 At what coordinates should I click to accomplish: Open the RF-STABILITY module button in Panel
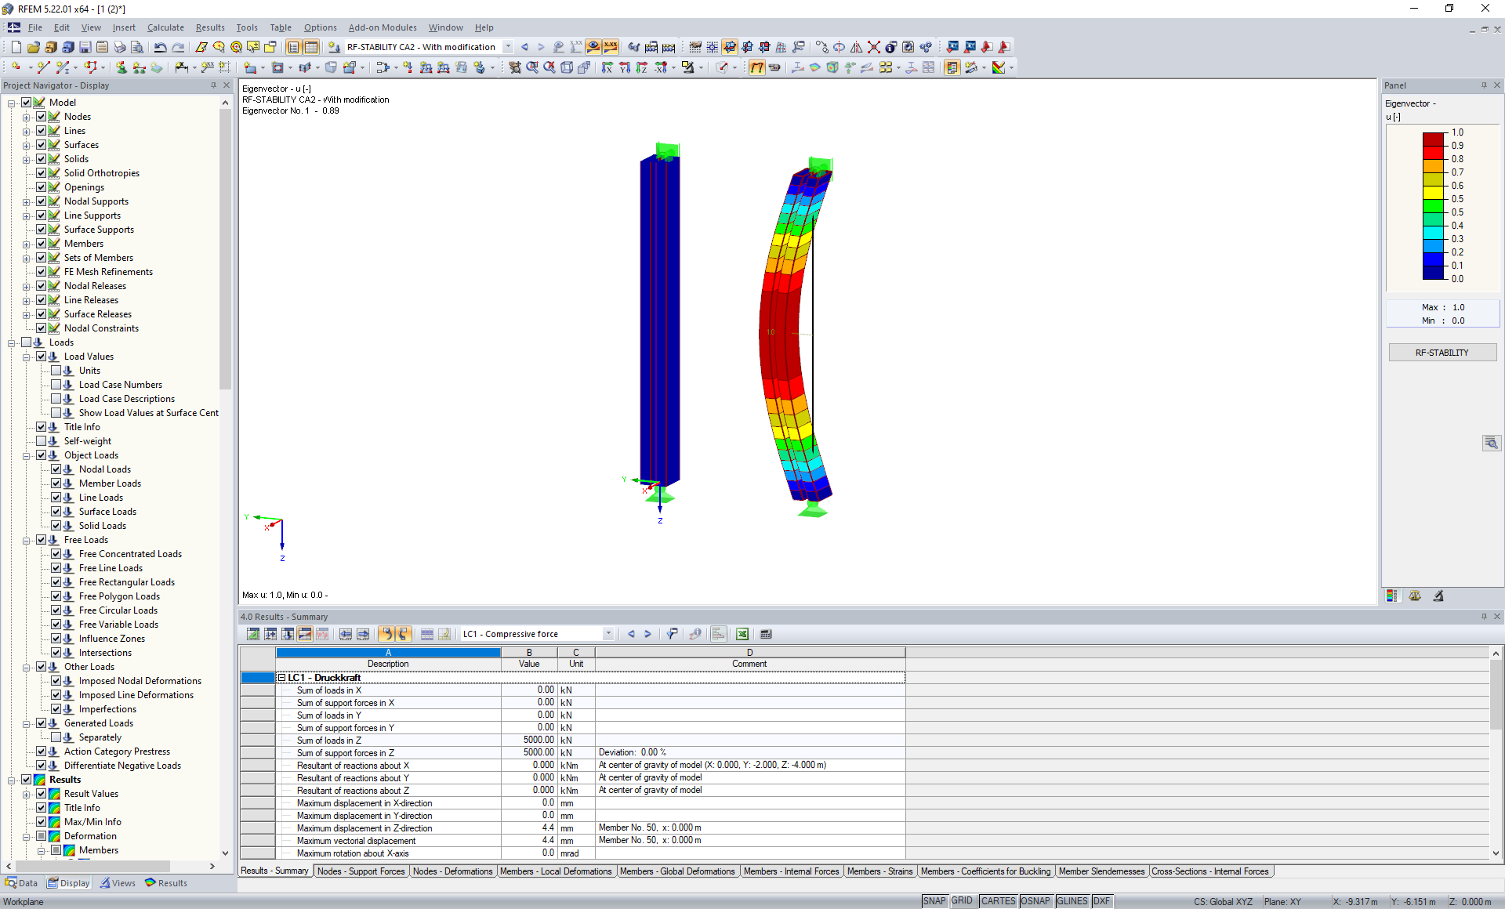point(1442,352)
